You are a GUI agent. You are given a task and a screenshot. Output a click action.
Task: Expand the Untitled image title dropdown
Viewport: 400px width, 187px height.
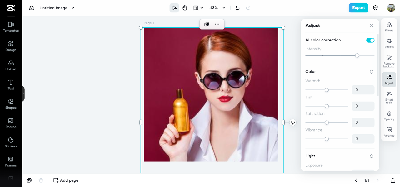[73, 8]
